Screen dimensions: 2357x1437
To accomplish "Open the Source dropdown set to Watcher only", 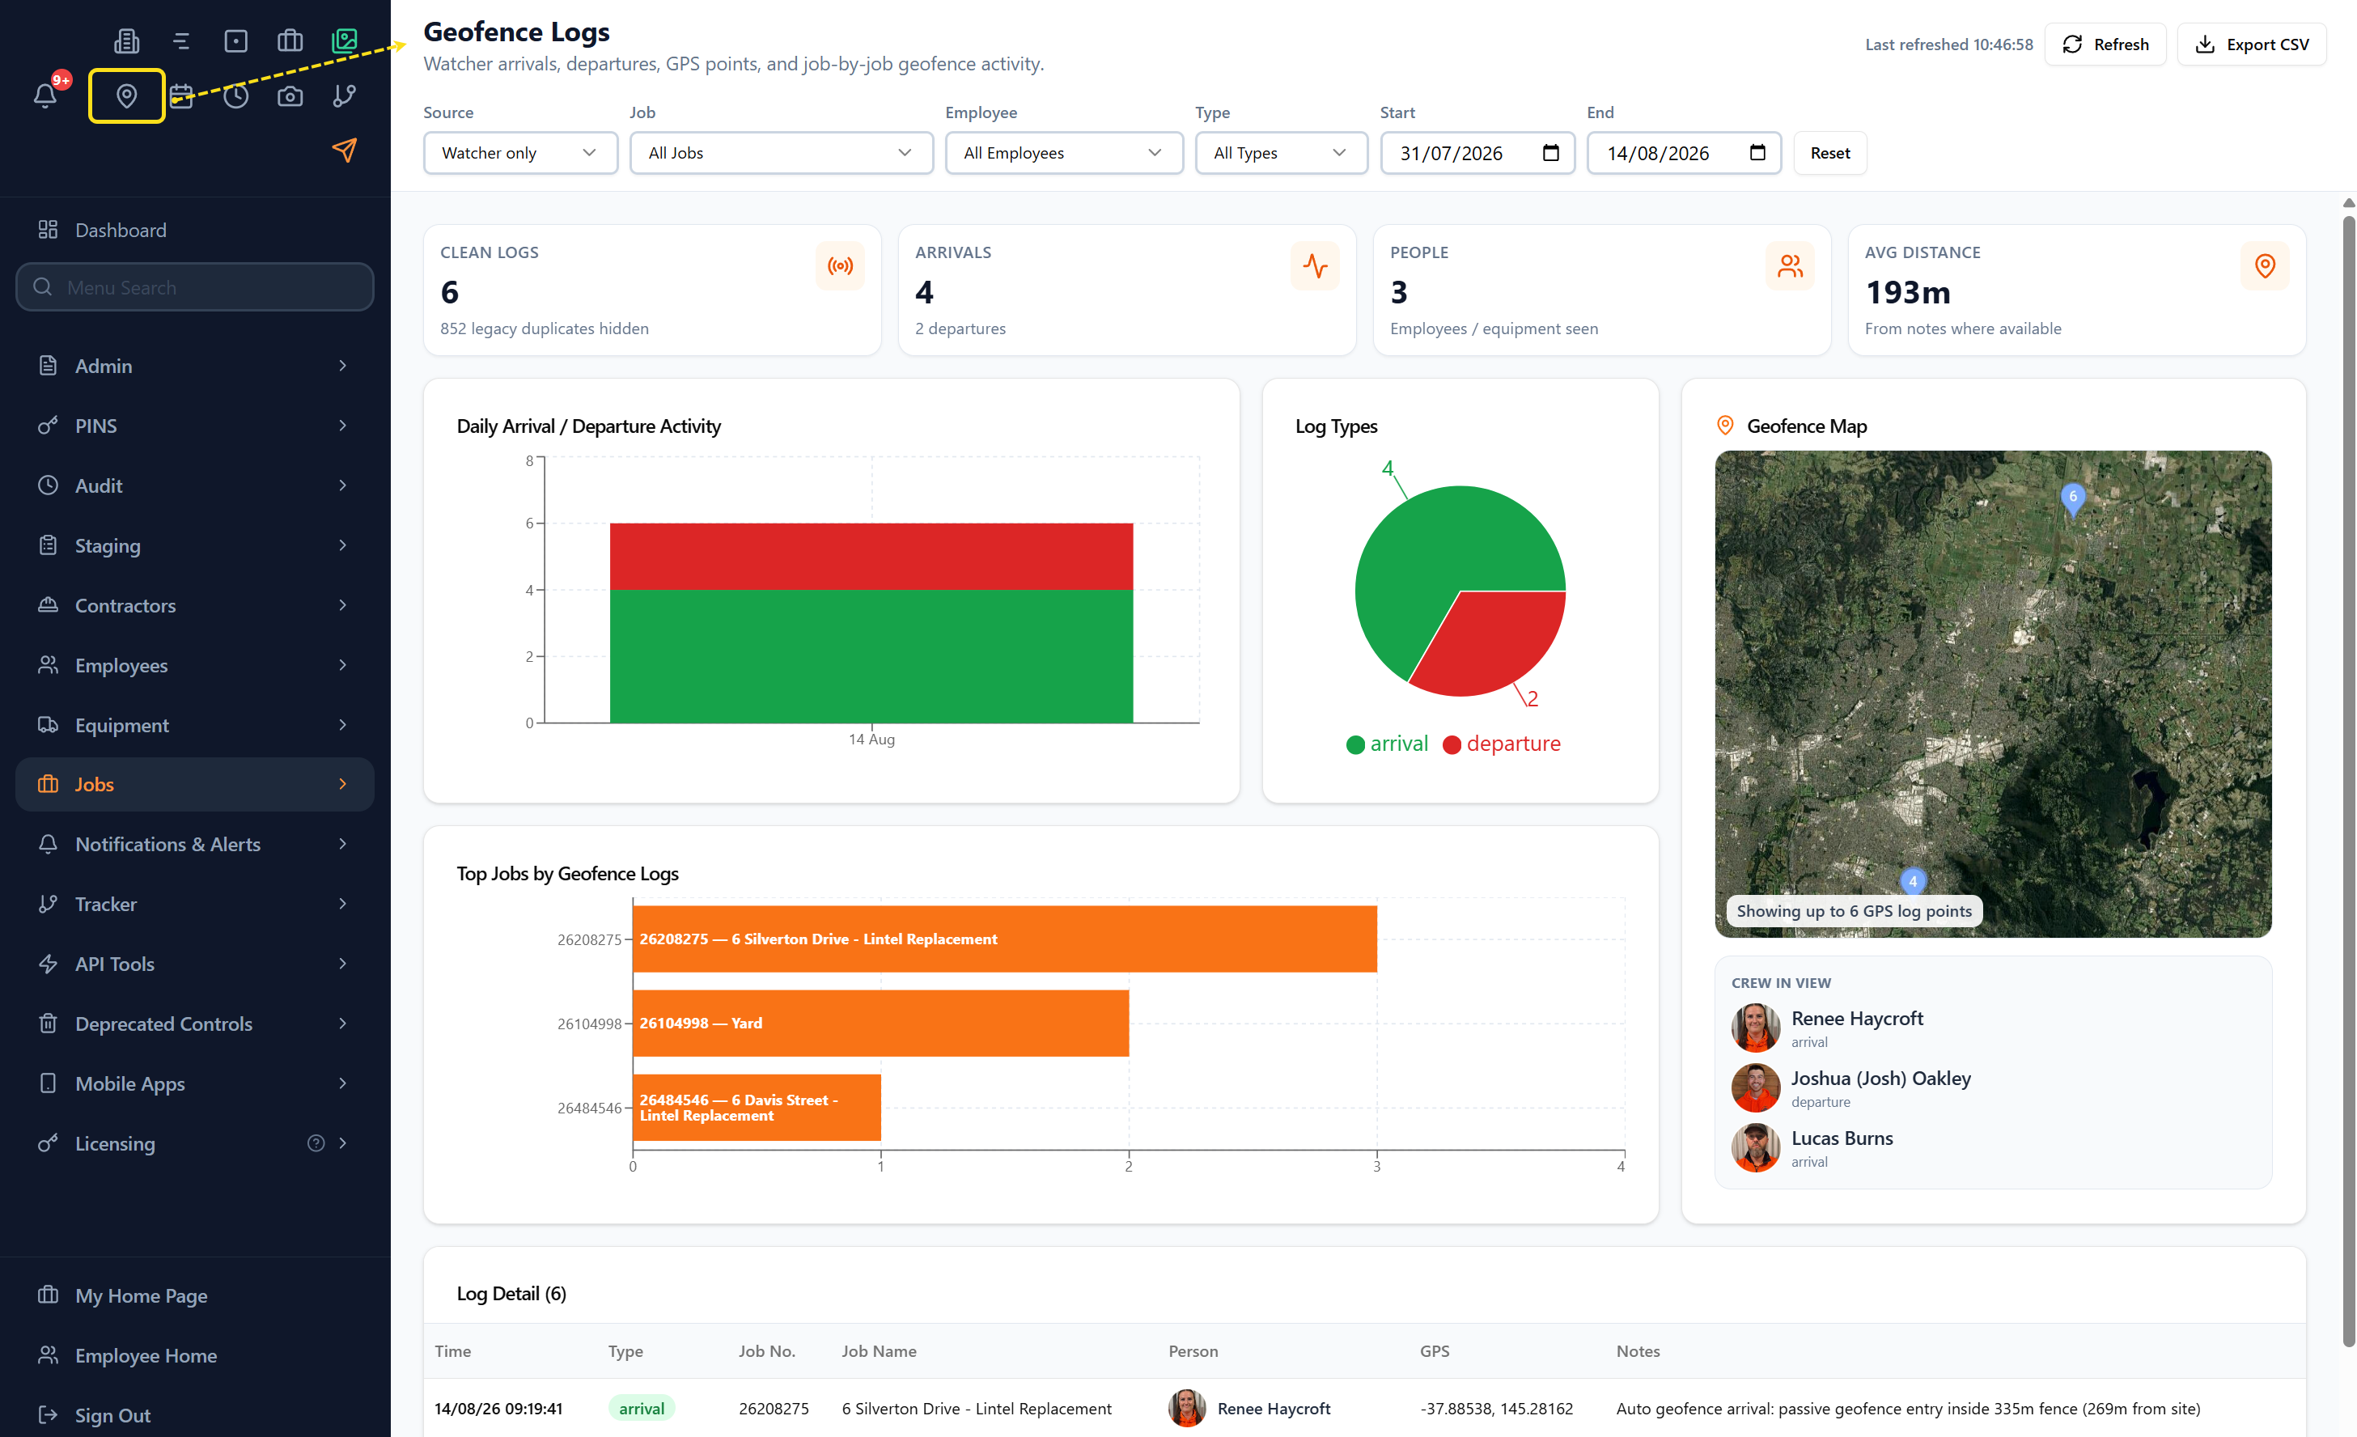I will [520, 153].
